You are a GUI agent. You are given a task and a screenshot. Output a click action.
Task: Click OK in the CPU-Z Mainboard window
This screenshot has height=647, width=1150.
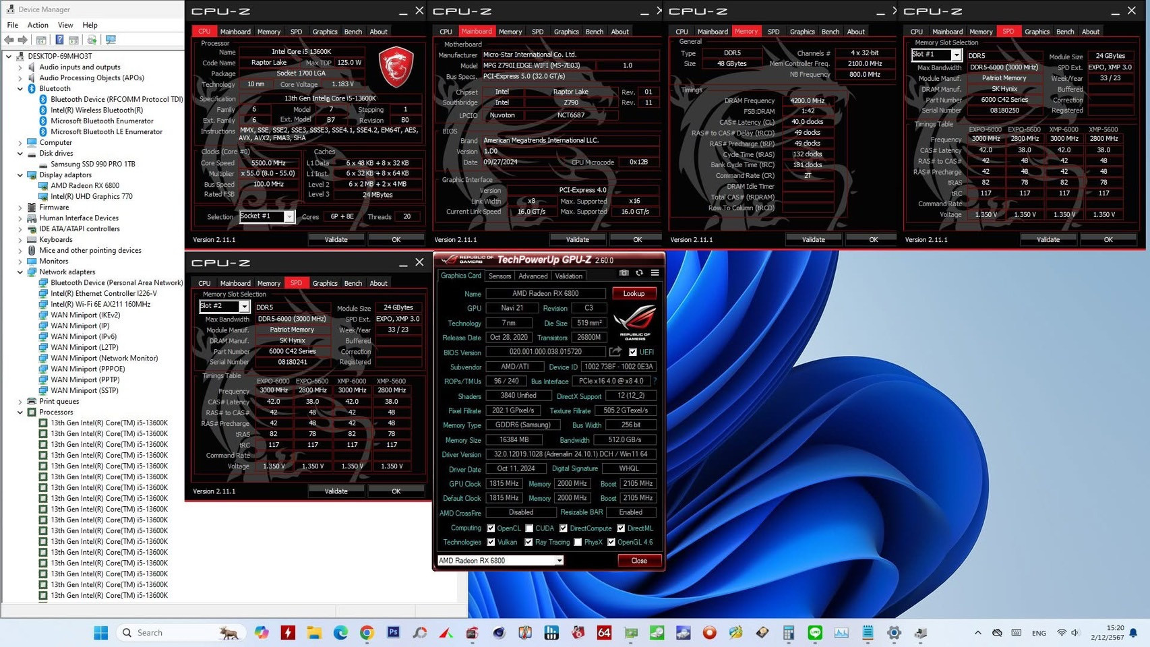point(637,239)
